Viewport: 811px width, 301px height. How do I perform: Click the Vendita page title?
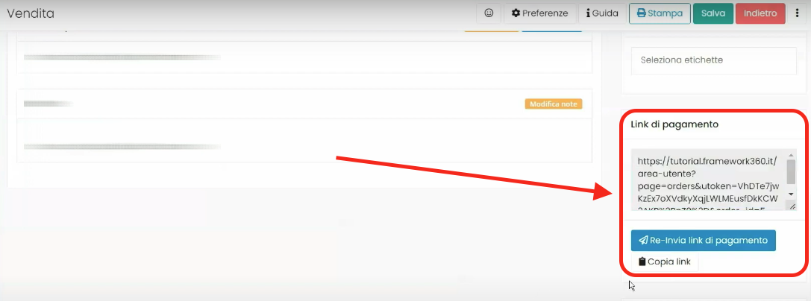(x=31, y=13)
